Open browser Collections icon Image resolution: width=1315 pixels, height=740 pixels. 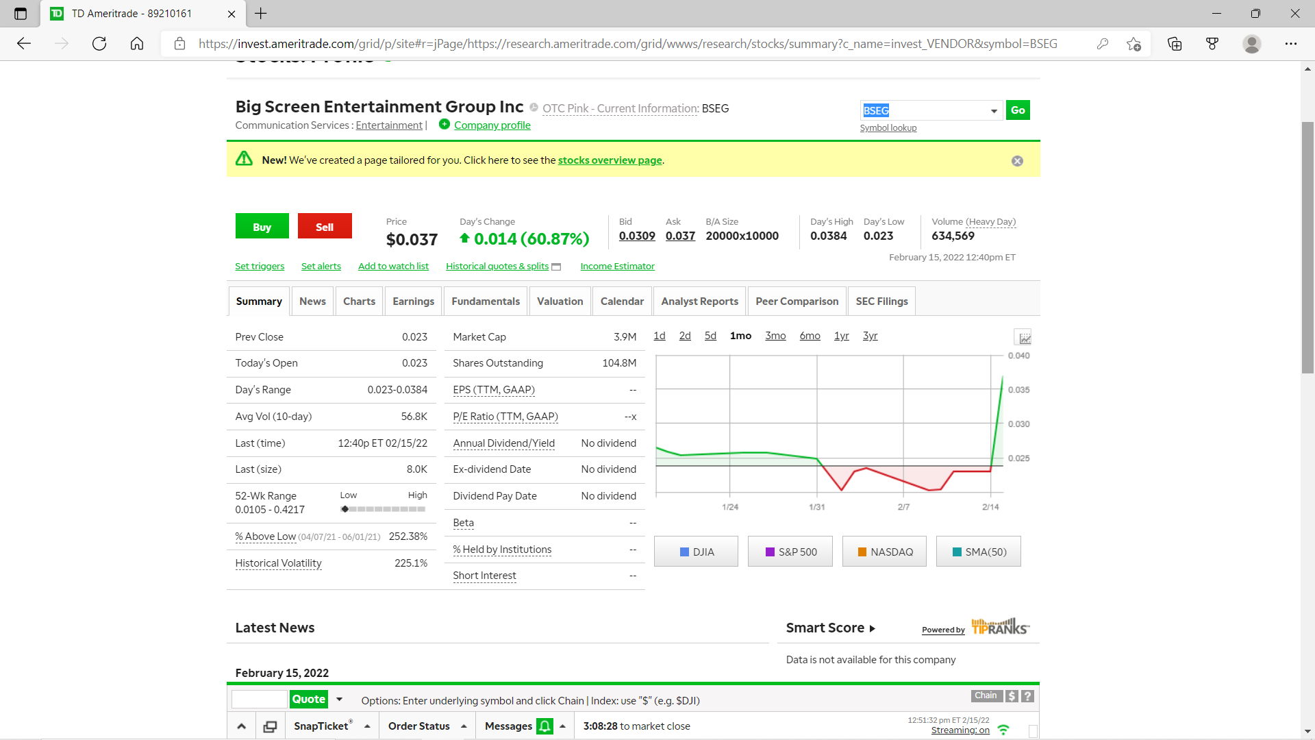click(x=1175, y=44)
